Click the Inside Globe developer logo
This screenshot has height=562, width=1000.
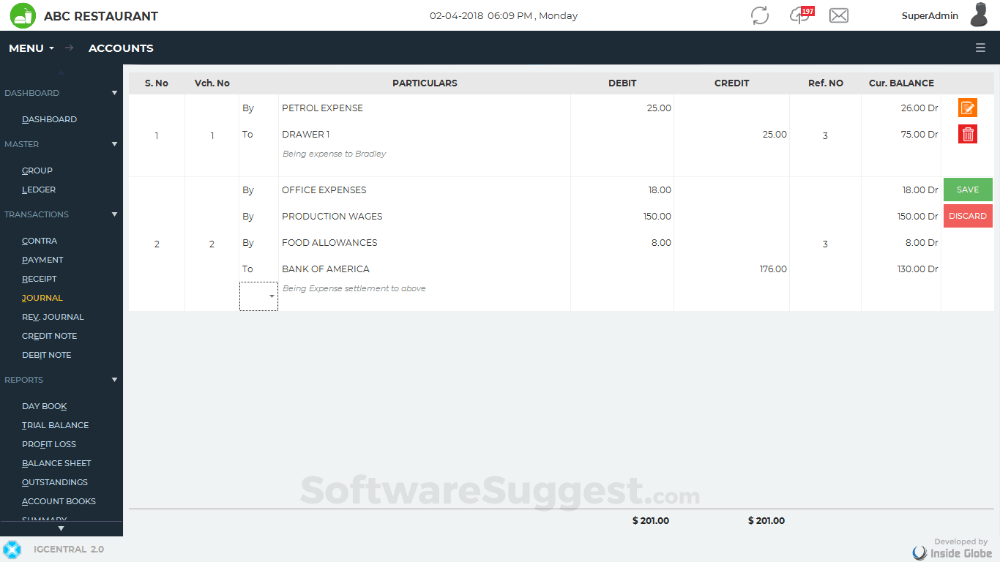tap(920, 552)
